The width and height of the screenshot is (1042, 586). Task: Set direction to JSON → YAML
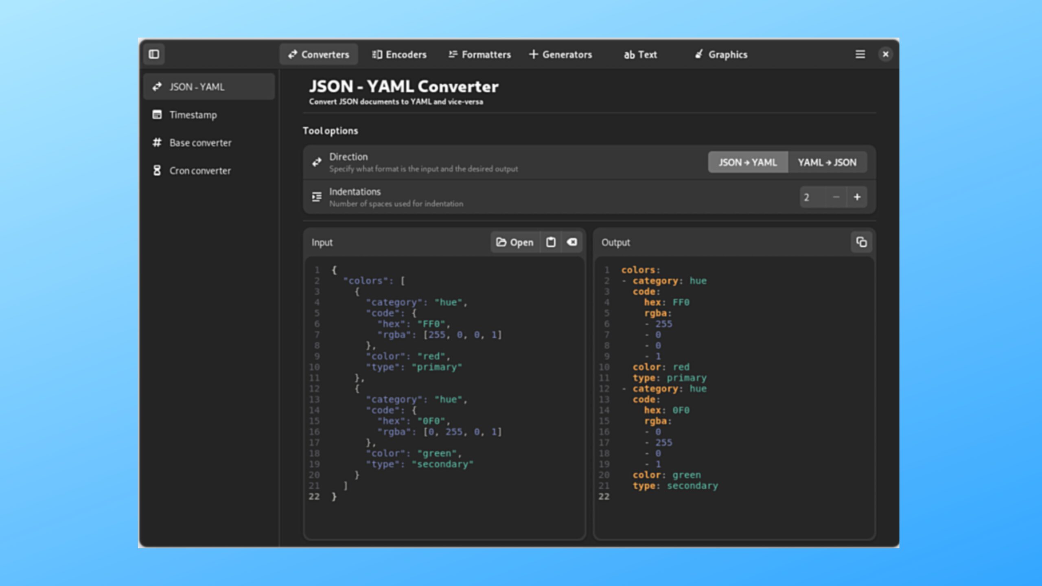click(x=748, y=162)
